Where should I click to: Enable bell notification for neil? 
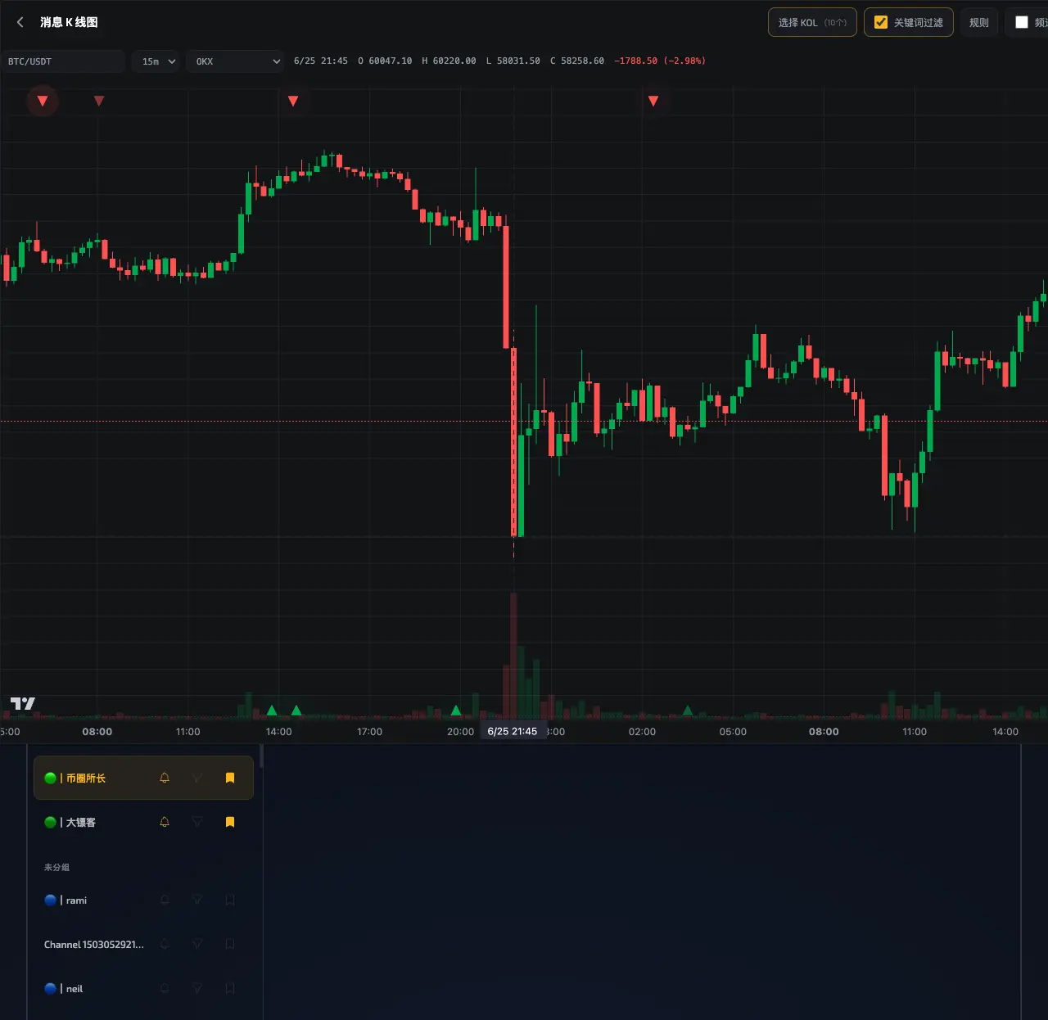[x=165, y=988]
